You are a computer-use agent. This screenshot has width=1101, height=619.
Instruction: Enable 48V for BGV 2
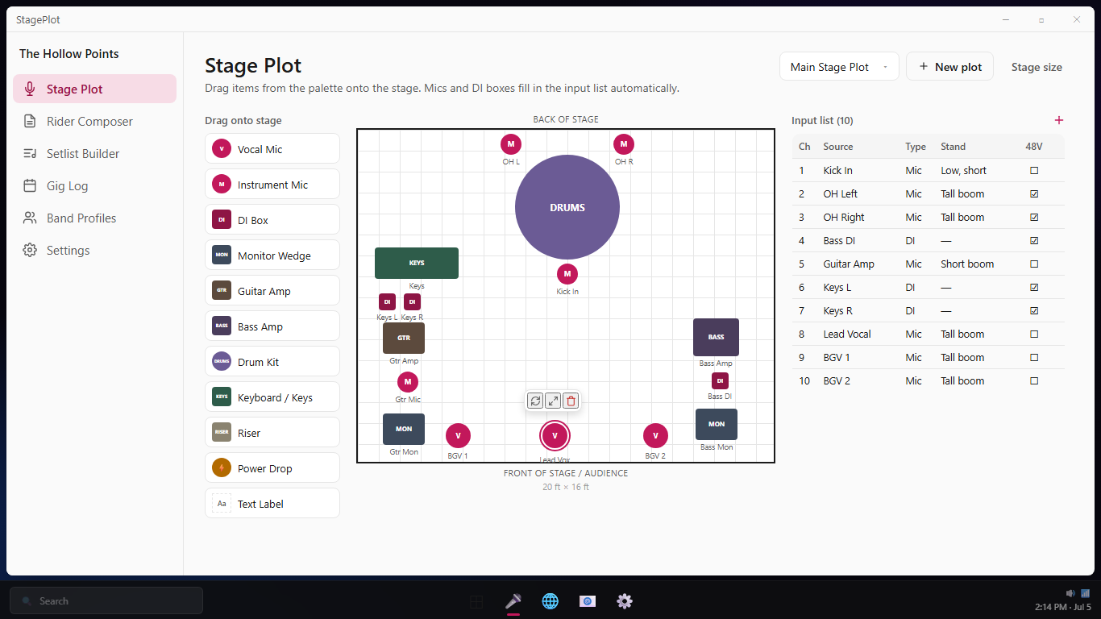tap(1034, 381)
